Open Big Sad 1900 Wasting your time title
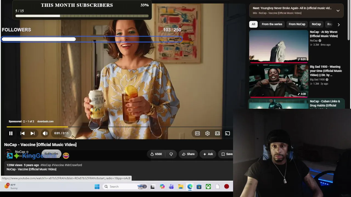Image resolution: width=351 pixels, height=197 pixels. coord(326,71)
